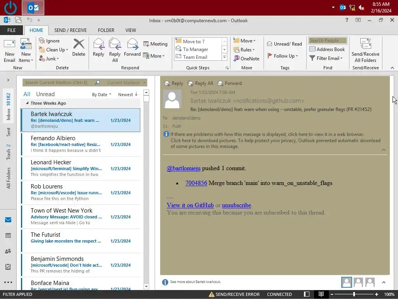
Task: Expand the folder pane
Action: tap(8, 80)
